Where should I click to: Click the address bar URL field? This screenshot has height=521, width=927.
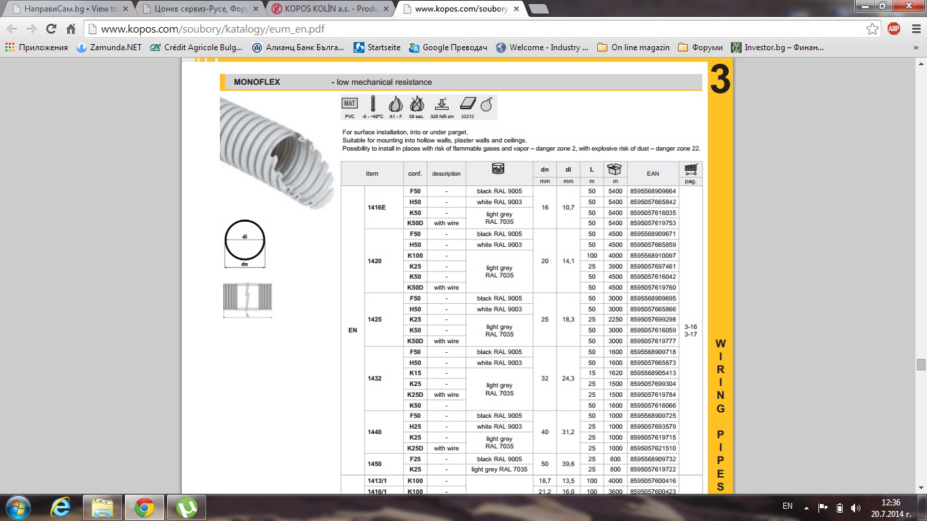475,29
